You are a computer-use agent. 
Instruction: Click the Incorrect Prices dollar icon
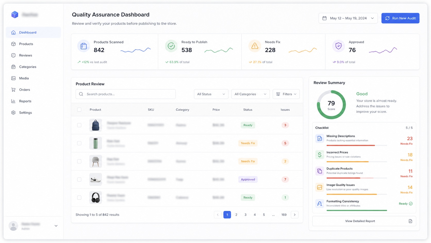[320, 155]
